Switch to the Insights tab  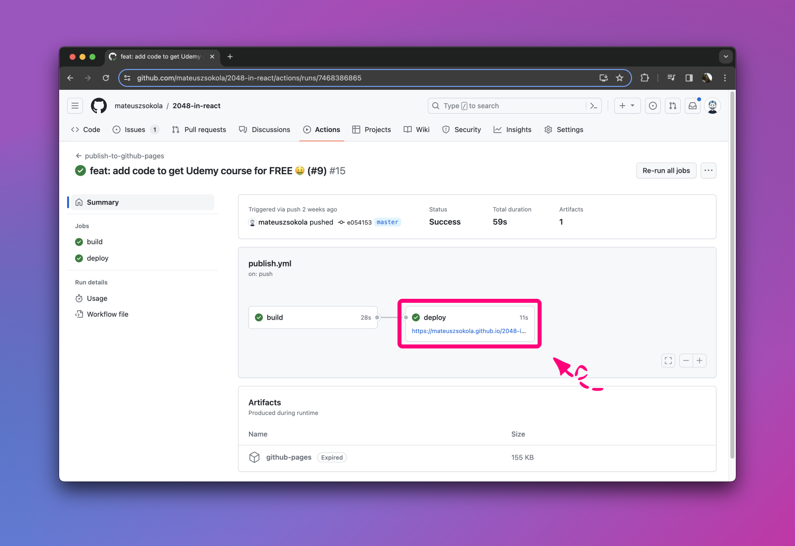(512, 130)
